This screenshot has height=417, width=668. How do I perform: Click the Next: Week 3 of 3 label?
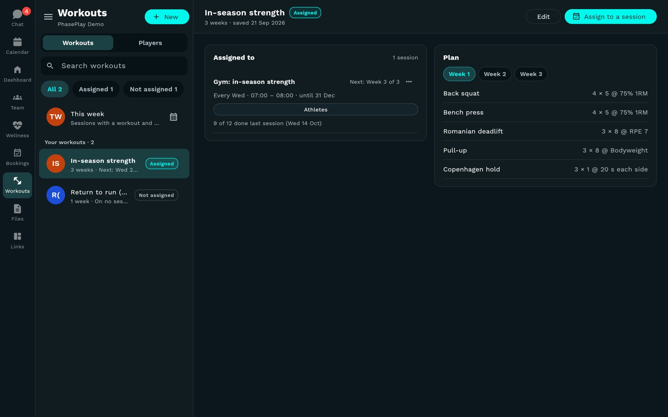tap(374, 82)
